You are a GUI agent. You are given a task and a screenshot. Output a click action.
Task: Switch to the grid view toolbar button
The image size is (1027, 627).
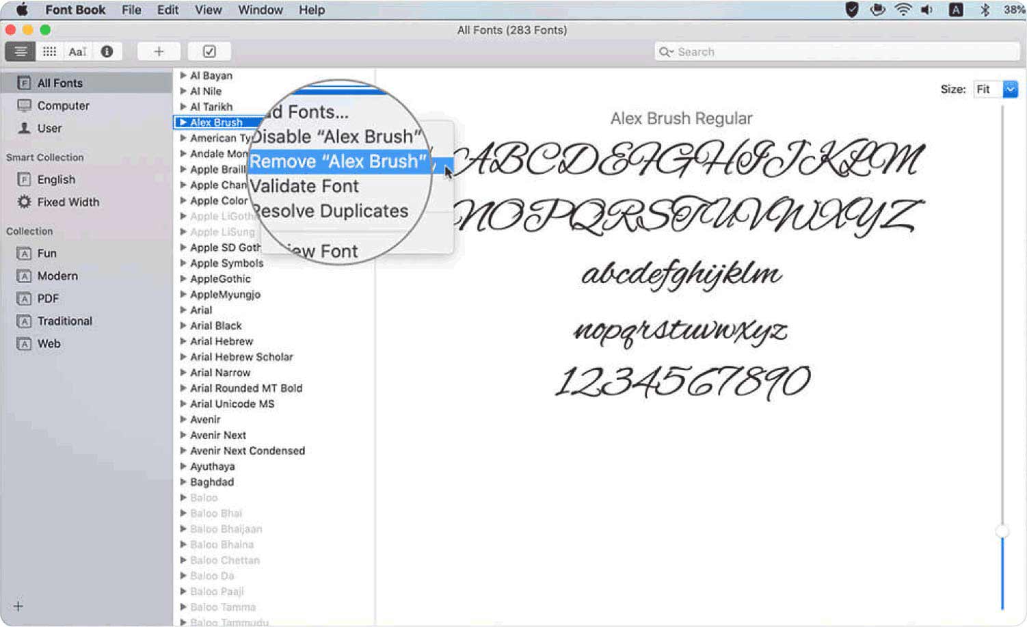(x=49, y=51)
